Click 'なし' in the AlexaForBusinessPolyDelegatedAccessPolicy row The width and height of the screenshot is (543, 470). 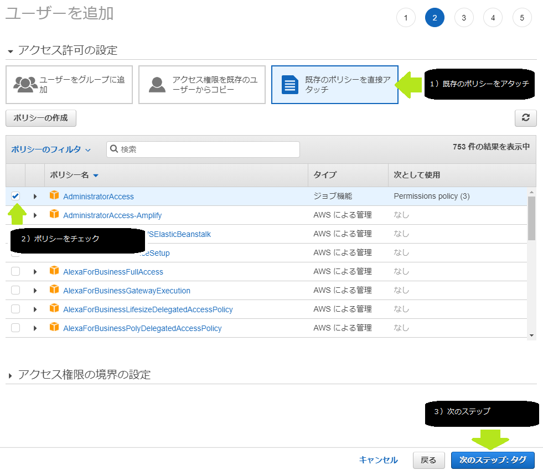click(x=401, y=328)
